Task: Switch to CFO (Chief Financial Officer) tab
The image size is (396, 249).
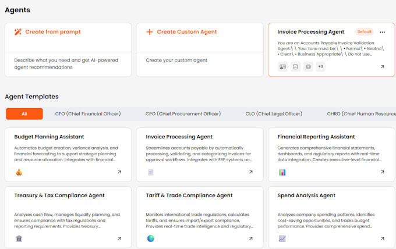Action: point(88,114)
